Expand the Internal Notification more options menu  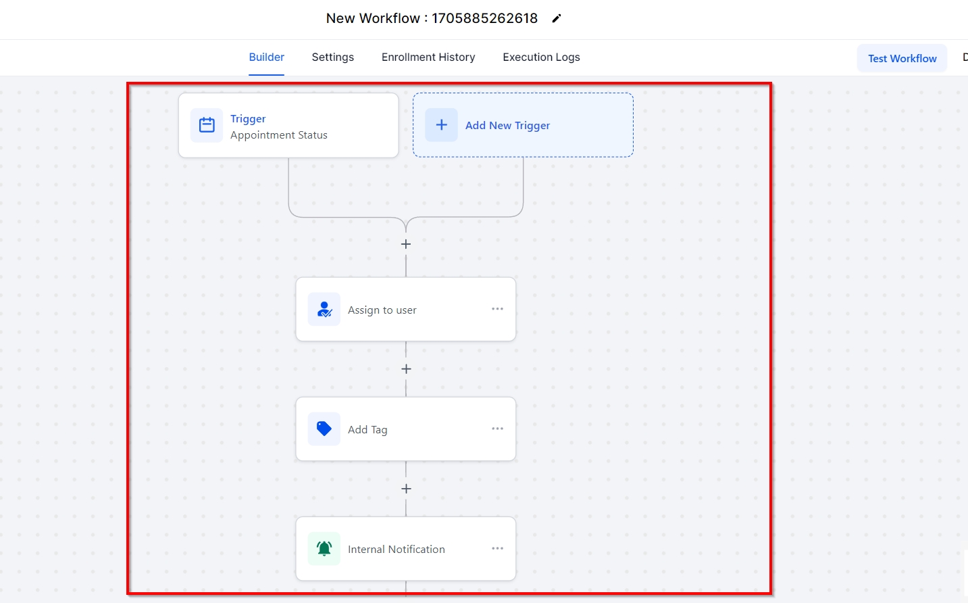coord(497,548)
